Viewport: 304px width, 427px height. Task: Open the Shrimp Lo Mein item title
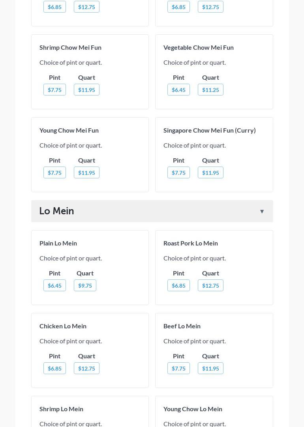point(61,409)
